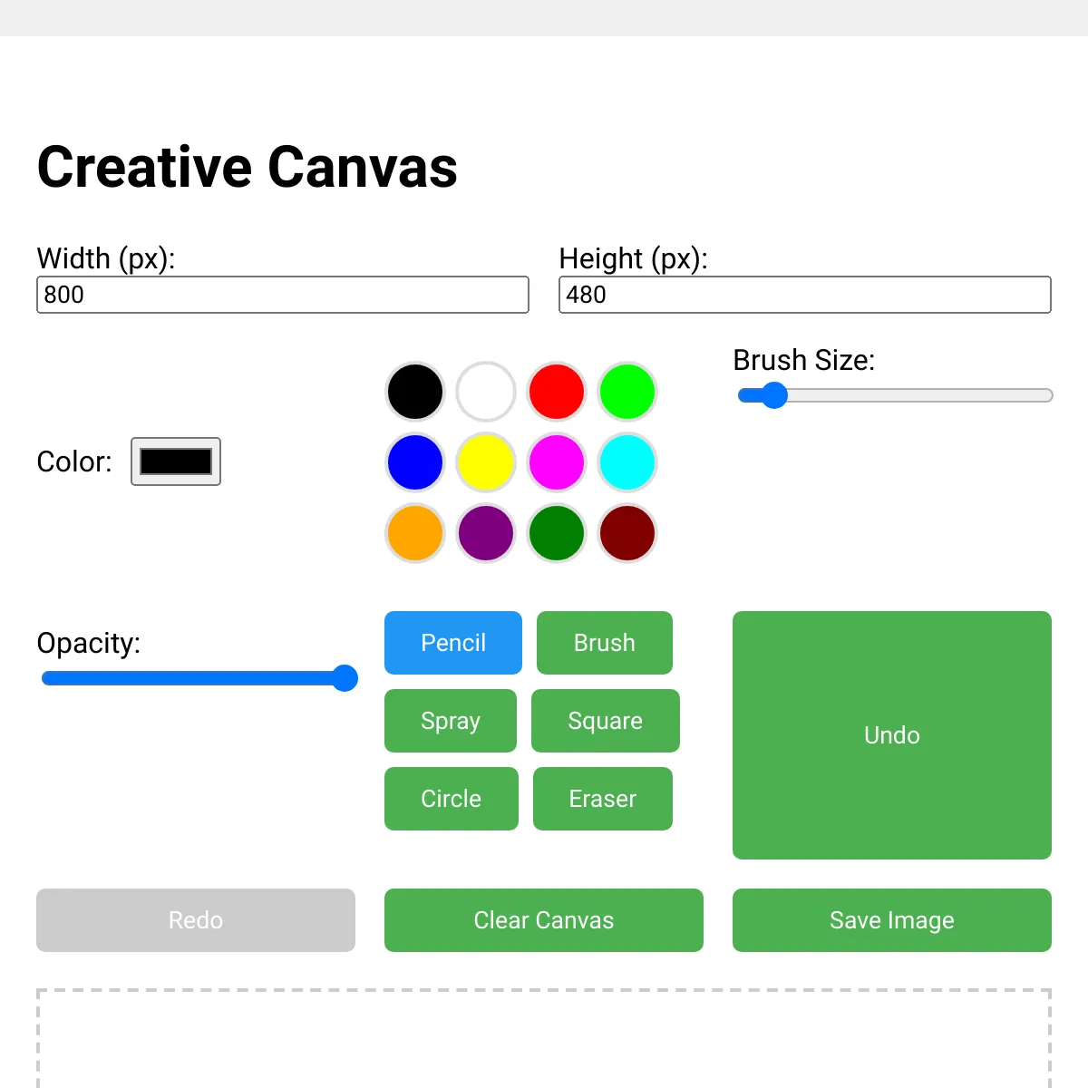The image size is (1088, 1088).
Task: Select the cyan color swatch
Action: point(627,462)
